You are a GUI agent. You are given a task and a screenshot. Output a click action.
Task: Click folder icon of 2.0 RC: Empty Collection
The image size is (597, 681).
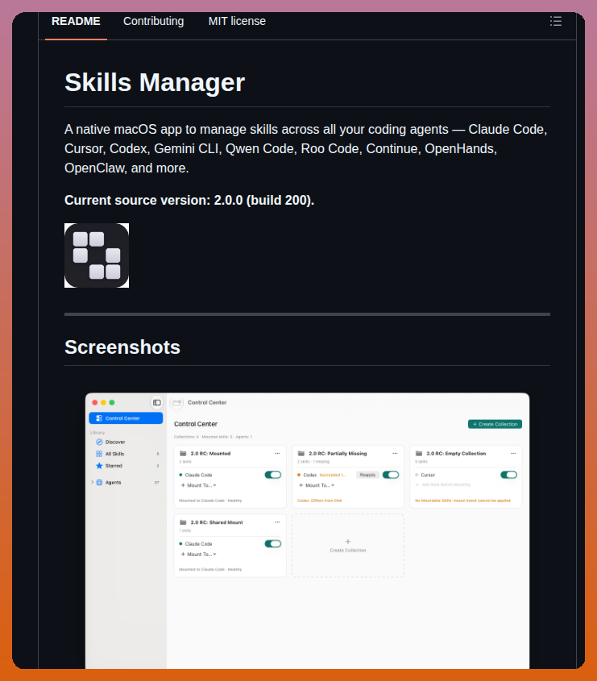tap(419, 454)
